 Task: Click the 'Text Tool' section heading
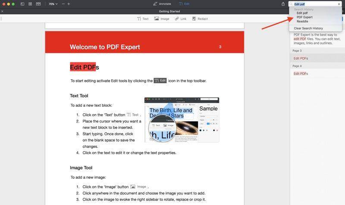coord(79,96)
